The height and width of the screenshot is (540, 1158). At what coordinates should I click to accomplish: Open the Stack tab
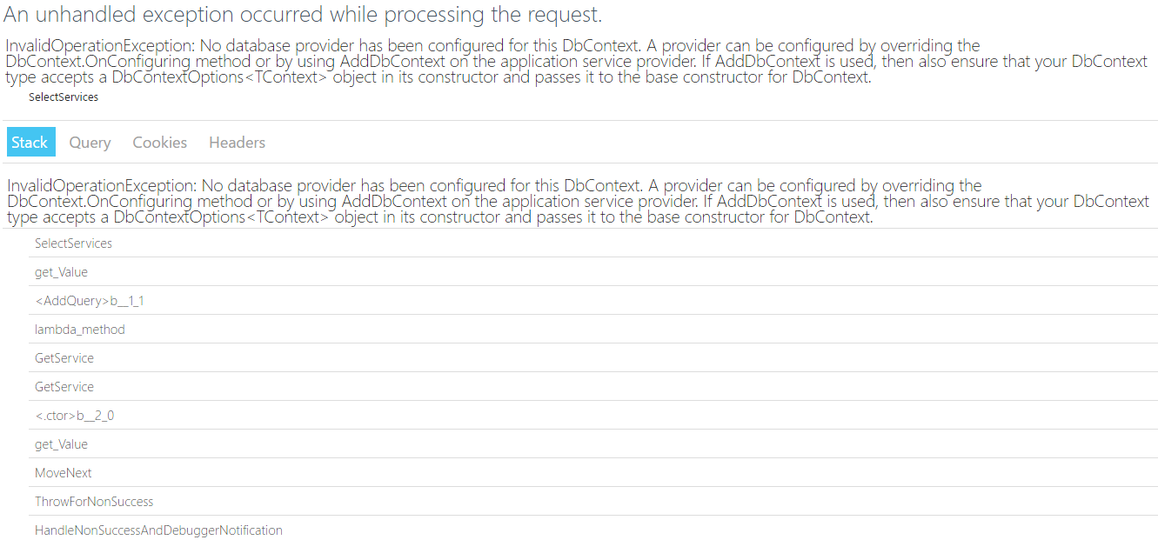[x=30, y=143]
